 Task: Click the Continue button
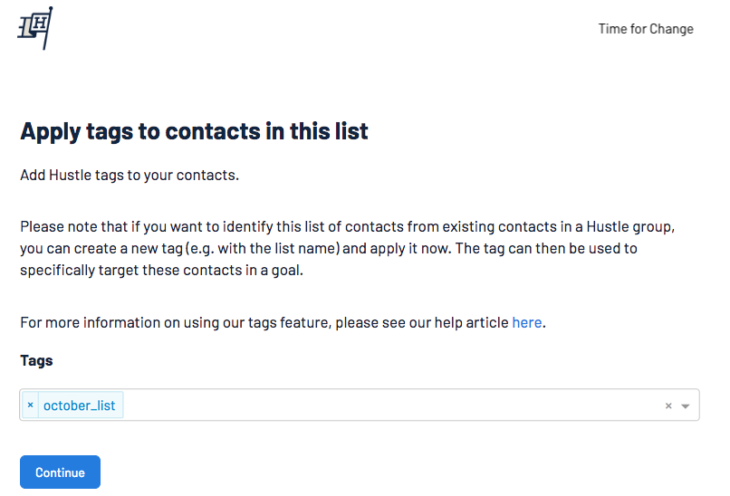click(60, 472)
